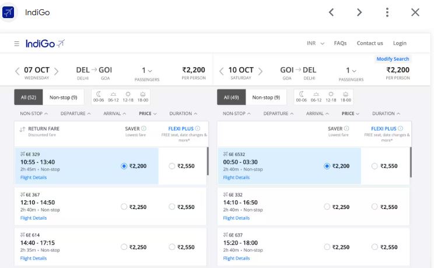Viewport: 434px width, 268px height.
Task: Sort outbound flights by ARRIVAL
Action: pyautogui.click(x=114, y=113)
